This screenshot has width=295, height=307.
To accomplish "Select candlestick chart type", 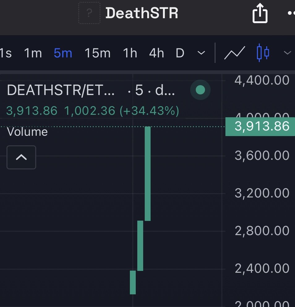I will 263,53.
